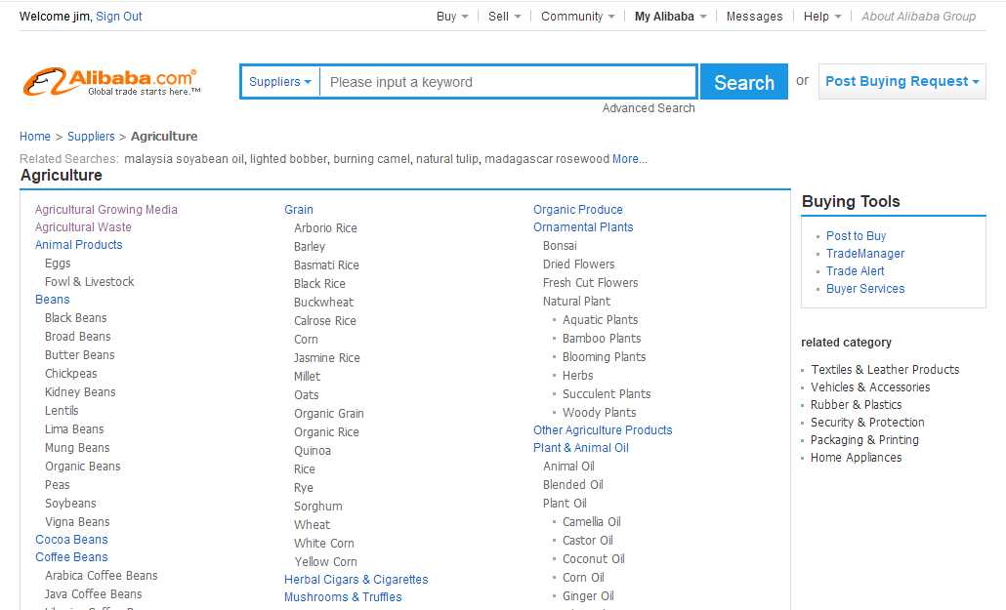Expand the Community menu
This screenshot has height=610, width=1006.
click(577, 17)
